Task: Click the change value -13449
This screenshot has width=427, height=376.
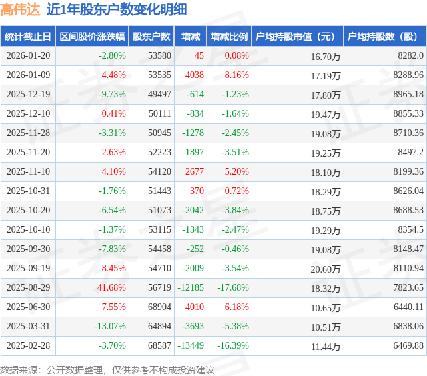Action: tap(191, 346)
